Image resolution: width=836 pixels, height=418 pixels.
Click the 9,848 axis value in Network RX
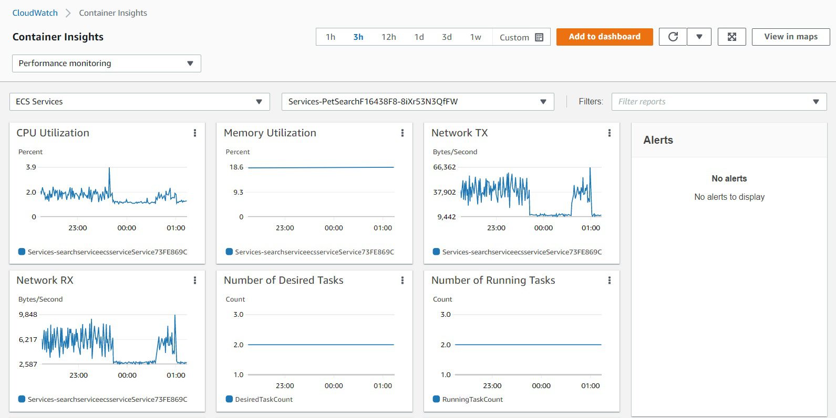[x=28, y=315]
